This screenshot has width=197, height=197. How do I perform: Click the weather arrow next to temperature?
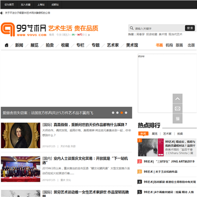tap(89, 35)
